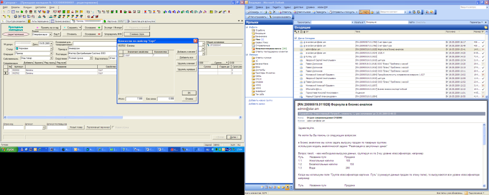Click 'Добавить элемент' in the quantity dialog

(186, 51)
